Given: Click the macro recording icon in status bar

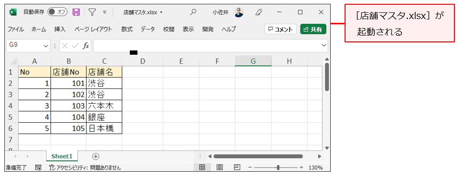Looking at the screenshot, I should point(38,167).
